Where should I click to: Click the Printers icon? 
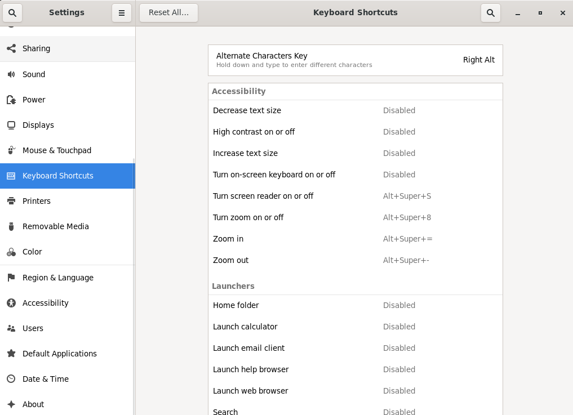tap(11, 201)
